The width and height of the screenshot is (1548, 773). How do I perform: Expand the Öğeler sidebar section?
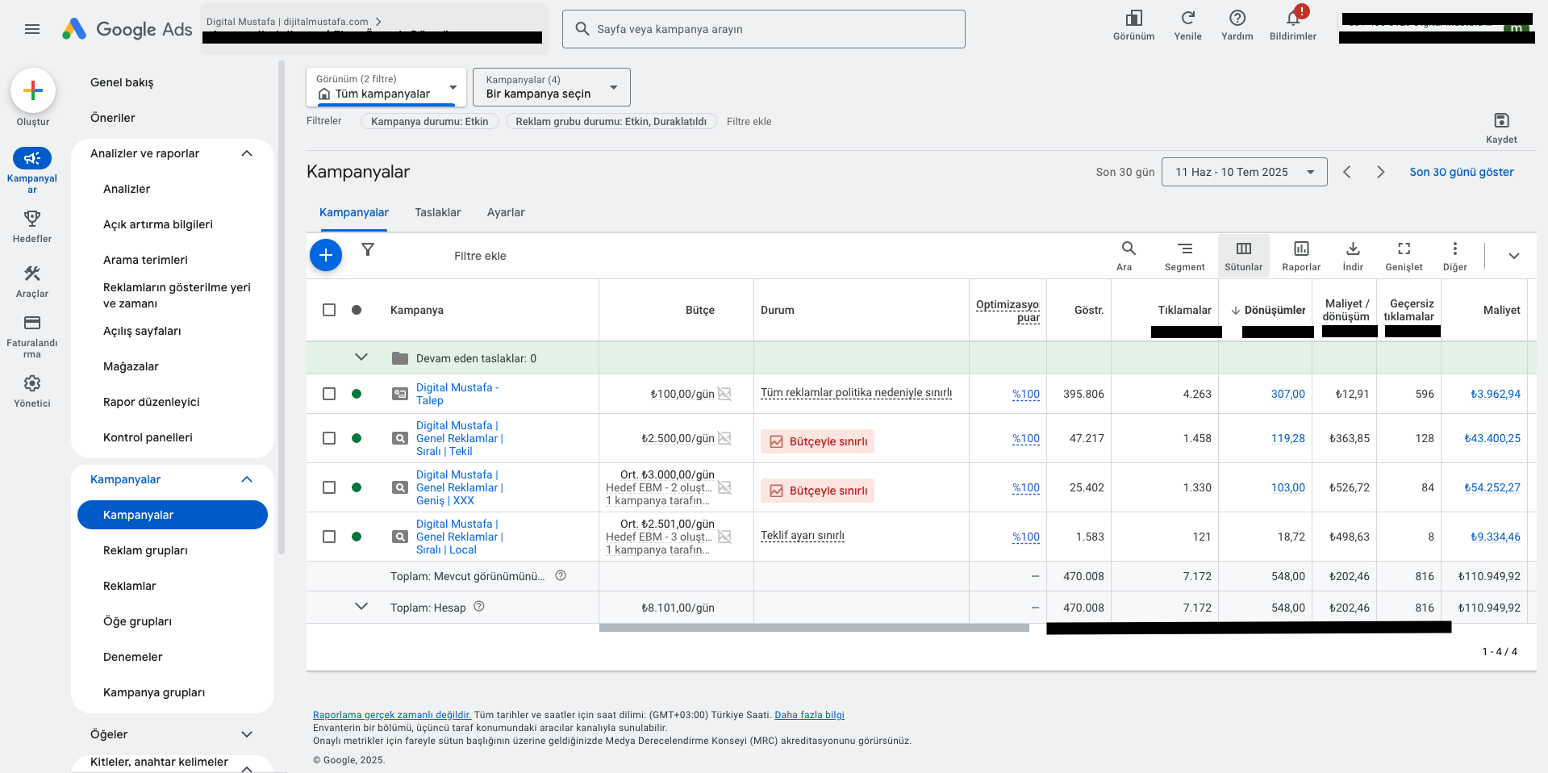coord(247,734)
